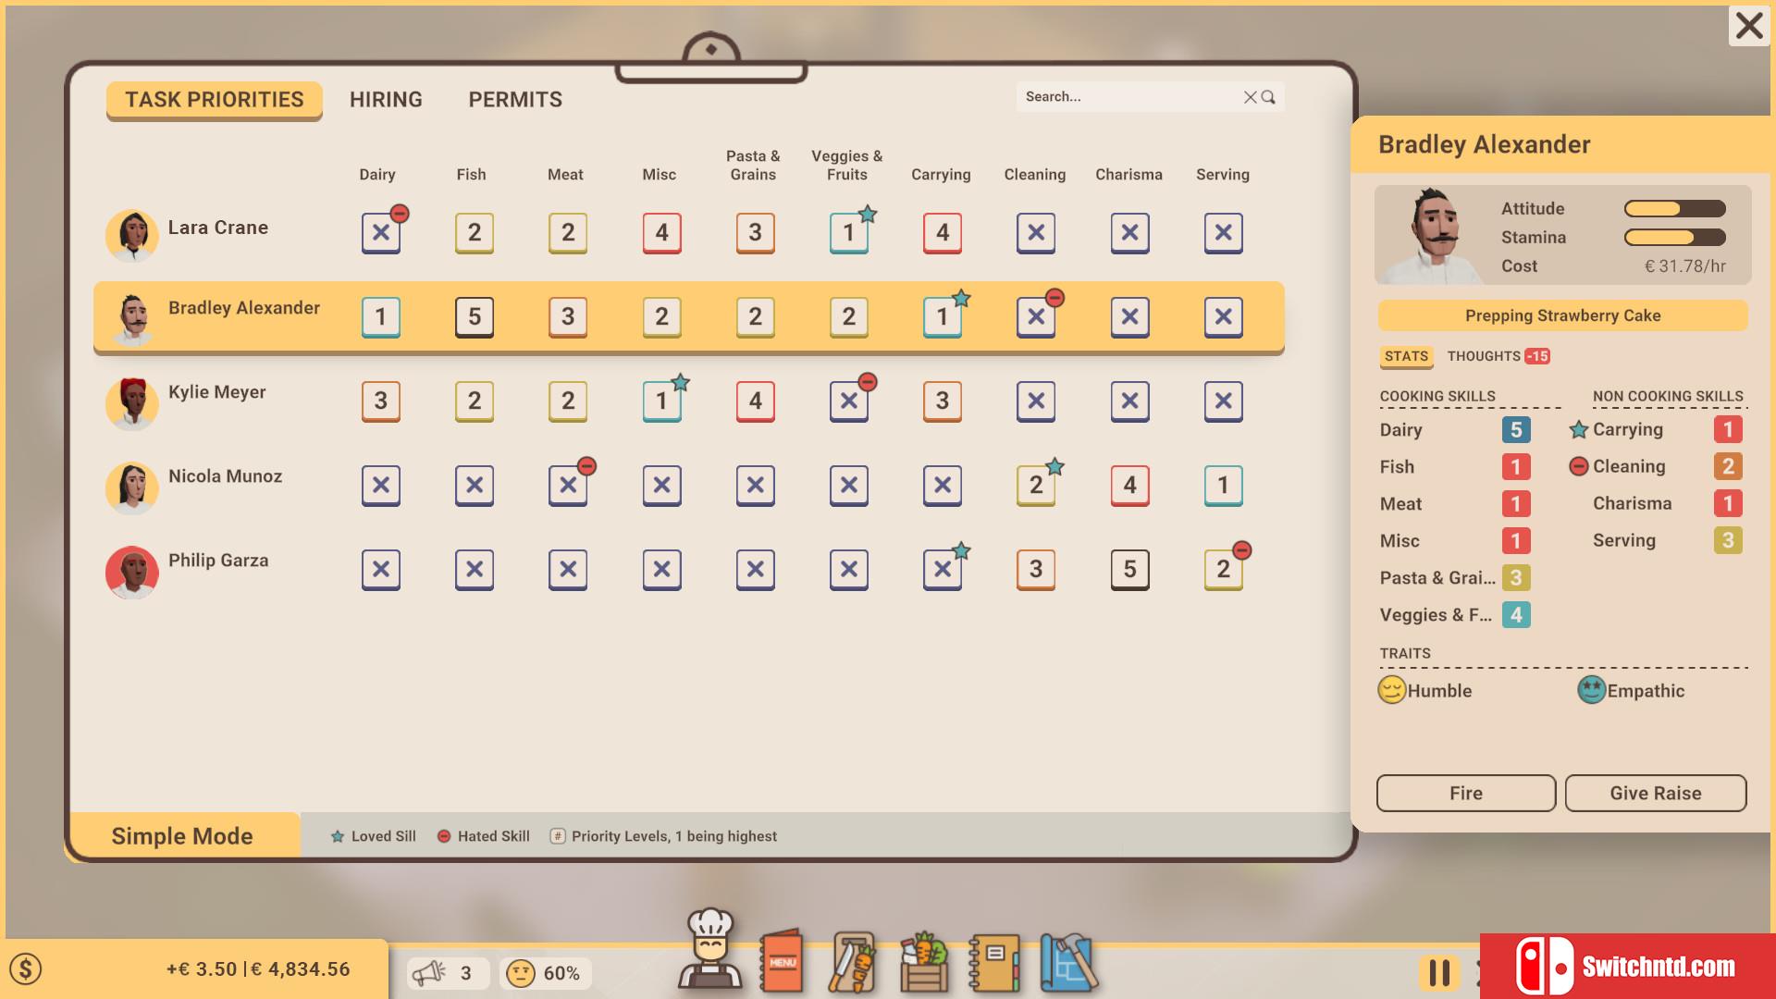Click the Humble trait icon
This screenshot has height=999, width=1776.
1392,690
